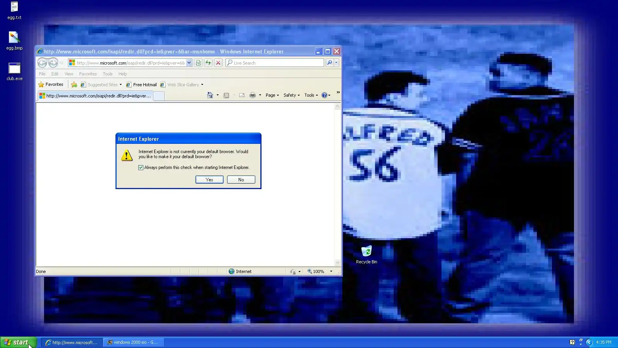Select the Recycle Bin desktop icon
Screen dimensions: 618x348
(367, 255)
